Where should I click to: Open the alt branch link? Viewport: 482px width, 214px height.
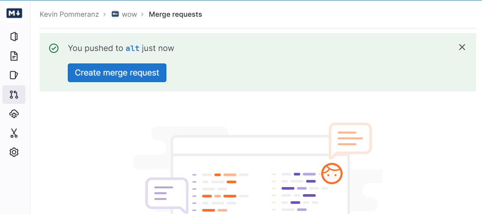[x=132, y=48]
